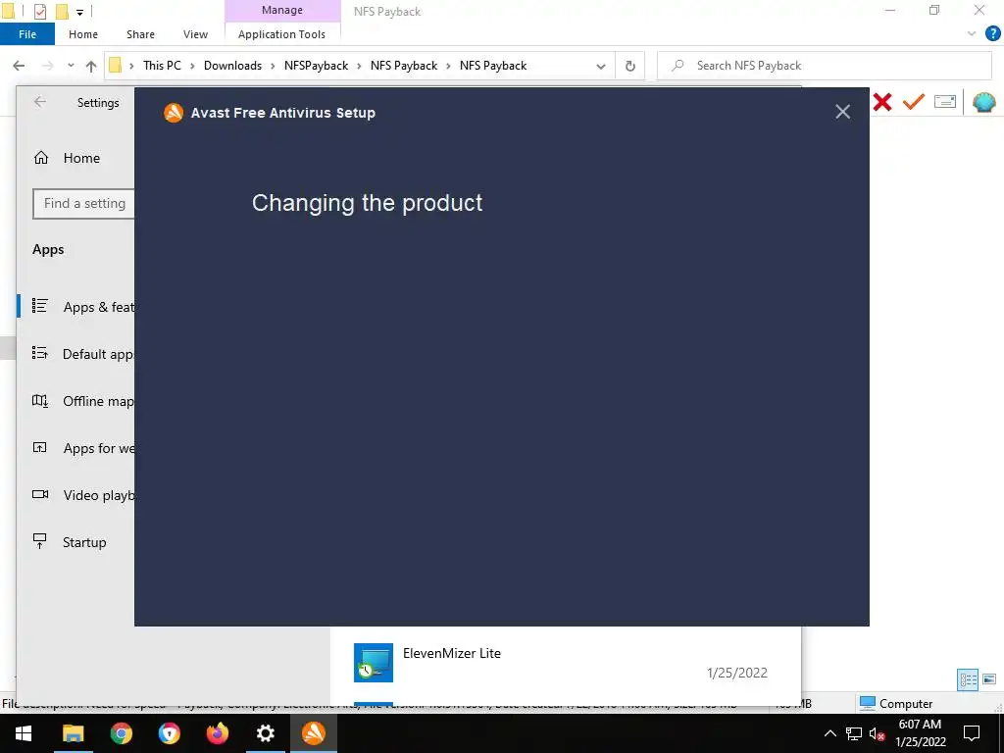Screen dimensions: 1004x753
Task: Open the recent locations dropdown arrow
Action: point(71,66)
